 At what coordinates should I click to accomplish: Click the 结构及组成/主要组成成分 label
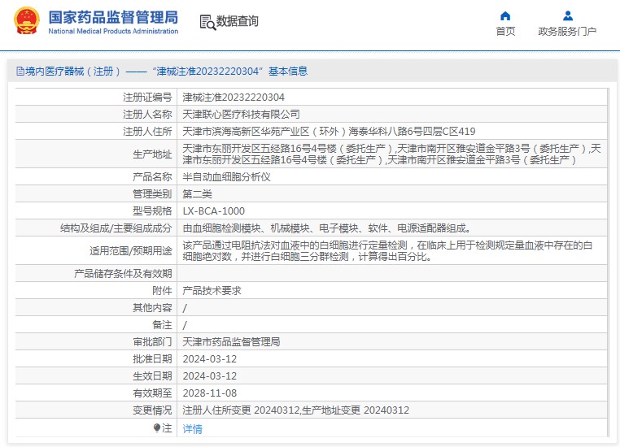pos(116,228)
